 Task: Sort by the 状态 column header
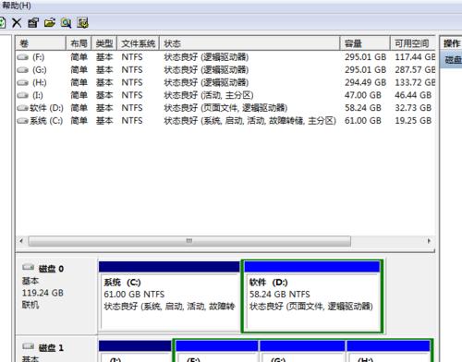click(249, 43)
